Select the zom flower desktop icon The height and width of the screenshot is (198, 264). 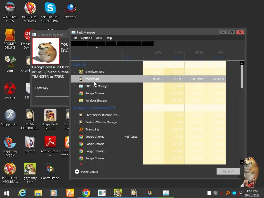point(10,64)
